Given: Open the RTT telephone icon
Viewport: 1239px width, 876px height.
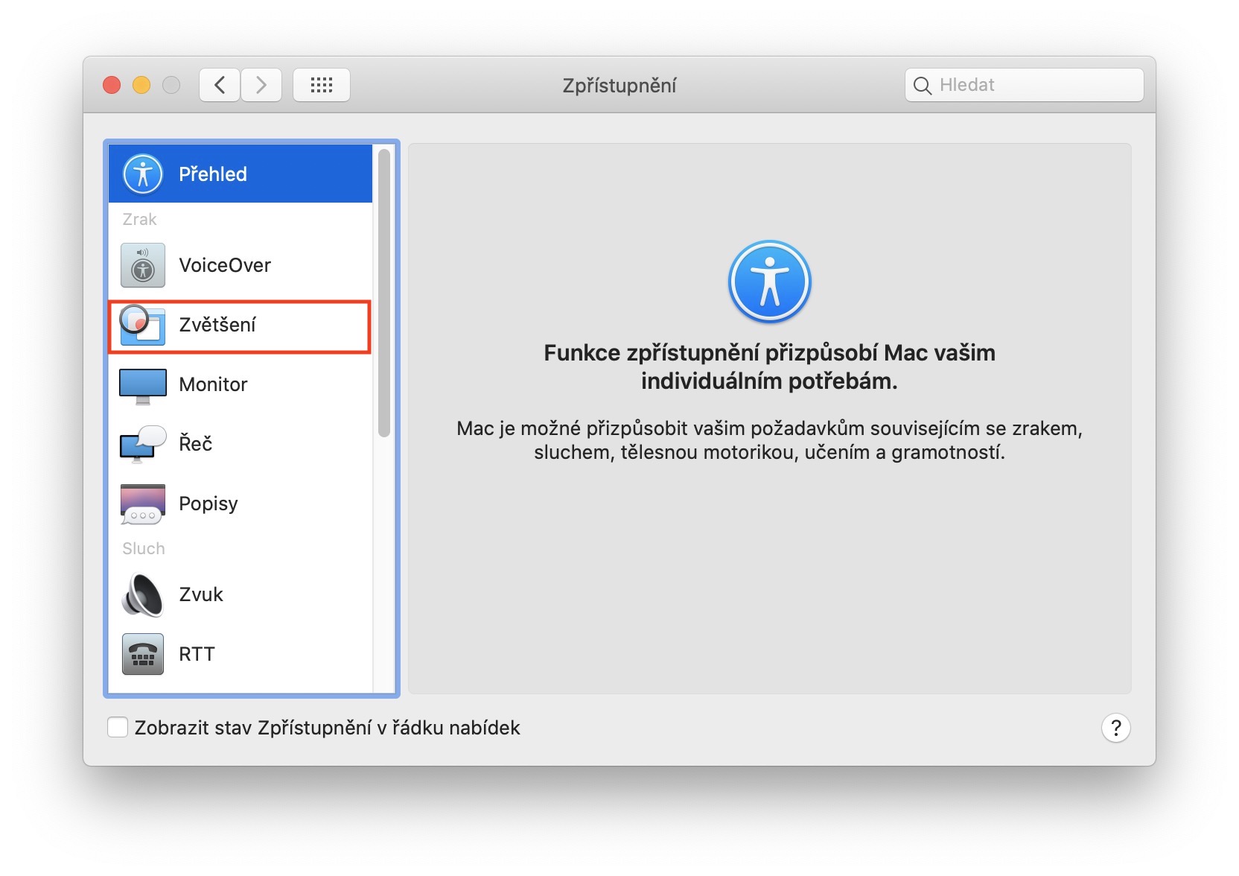Looking at the screenshot, I should [143, 654].
